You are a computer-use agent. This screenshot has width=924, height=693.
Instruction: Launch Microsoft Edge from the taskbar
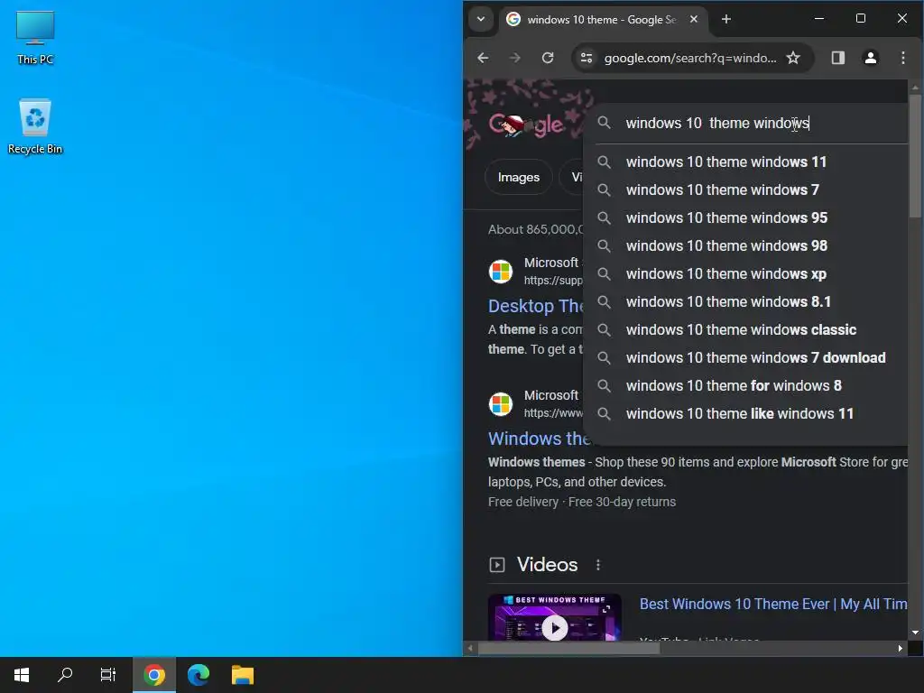tap(199, 675)
